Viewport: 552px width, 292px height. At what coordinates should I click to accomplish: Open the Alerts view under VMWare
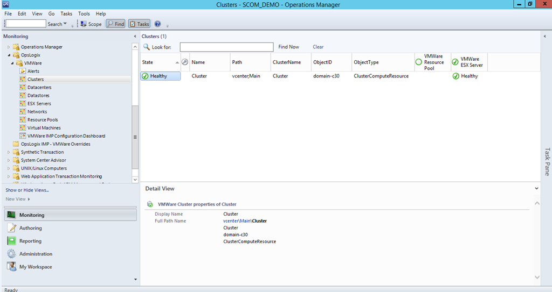click(33, 71)
